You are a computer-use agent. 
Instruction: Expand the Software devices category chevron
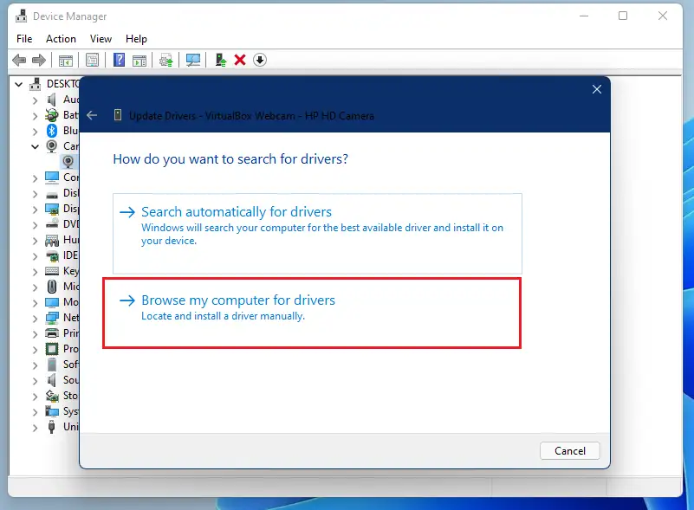tap(35, 365)
